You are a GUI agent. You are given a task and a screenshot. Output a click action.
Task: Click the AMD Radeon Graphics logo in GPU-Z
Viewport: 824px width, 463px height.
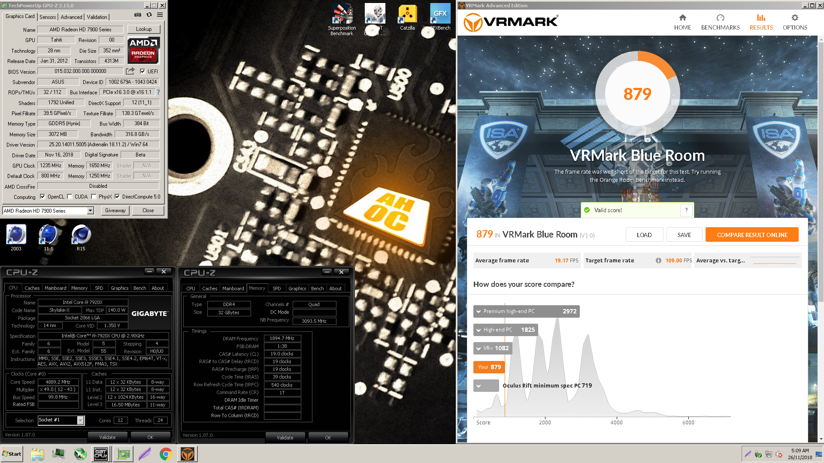tap(144, 51)
